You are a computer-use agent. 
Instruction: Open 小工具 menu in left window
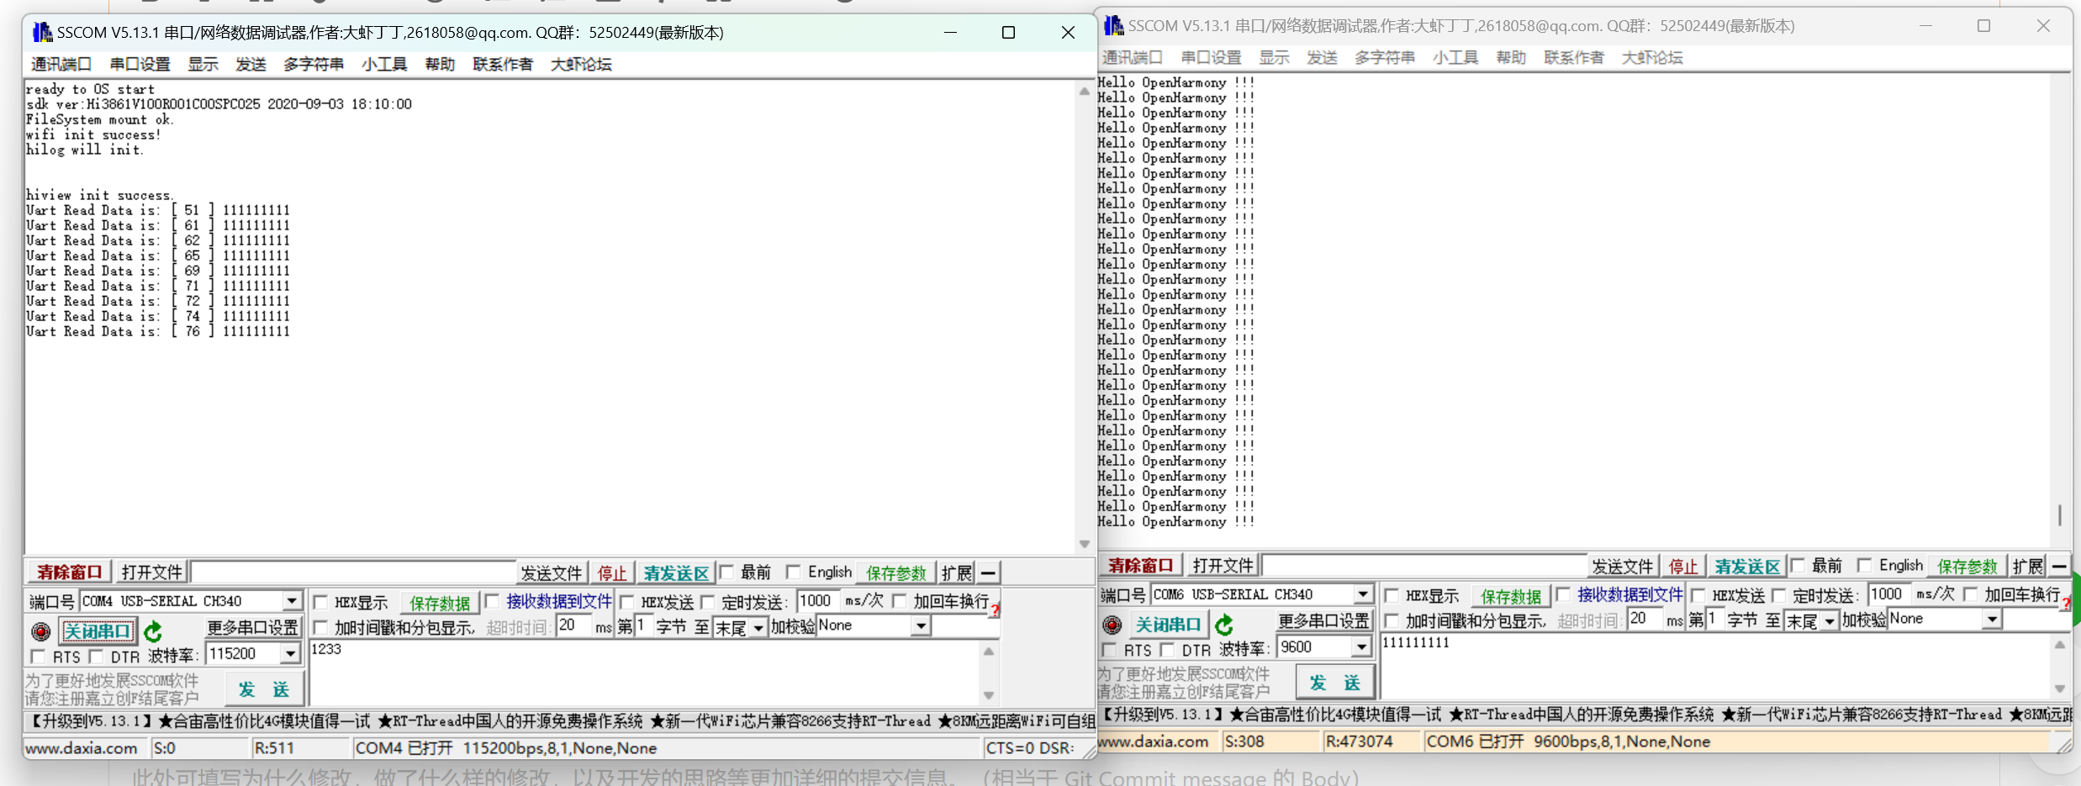(384, 64)
